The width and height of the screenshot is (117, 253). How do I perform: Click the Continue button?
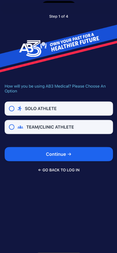[59, 154]
